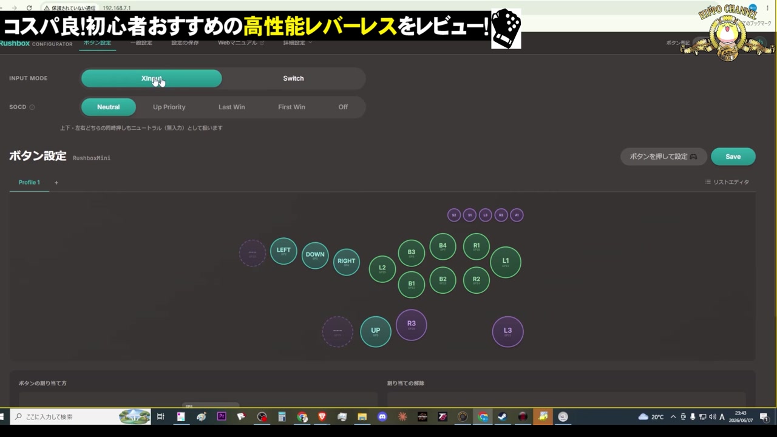Open Premiere Pro from the taskbar
The width and height of the screenshot is (777, 437).
tap(222, 417)
